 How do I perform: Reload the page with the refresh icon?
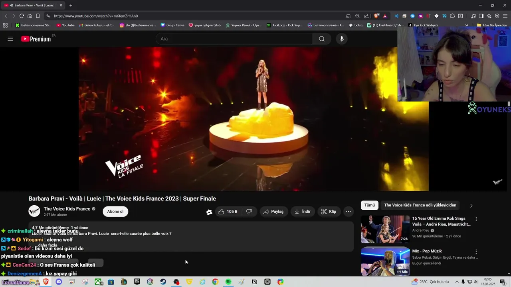click(x=22, y=16)
